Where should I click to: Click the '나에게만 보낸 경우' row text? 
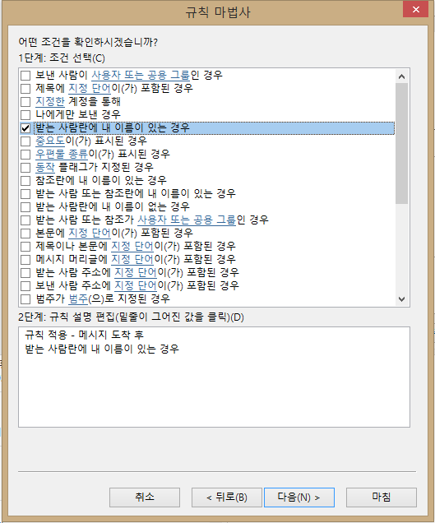(78, 115)
